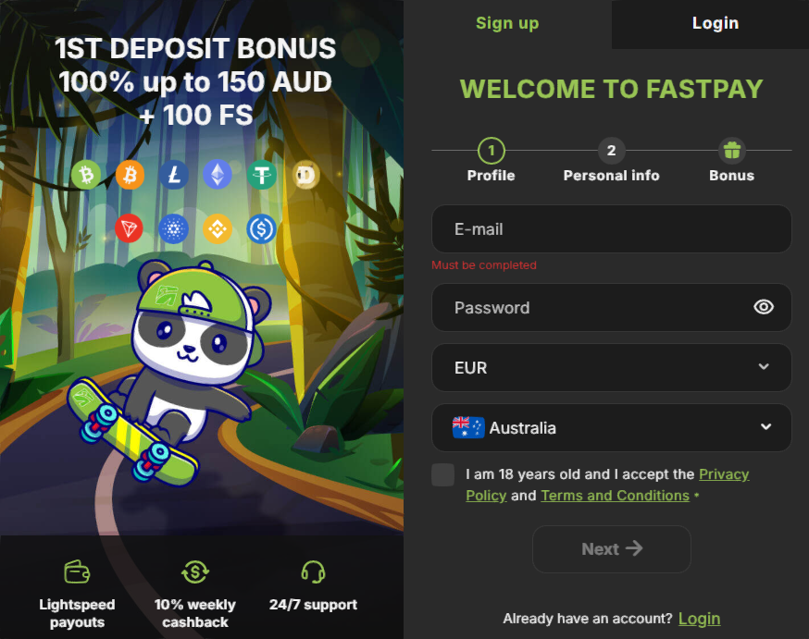The image size is (809, 639).
Task: Open the EUR currency dropdown
Action: click(612, 367)
